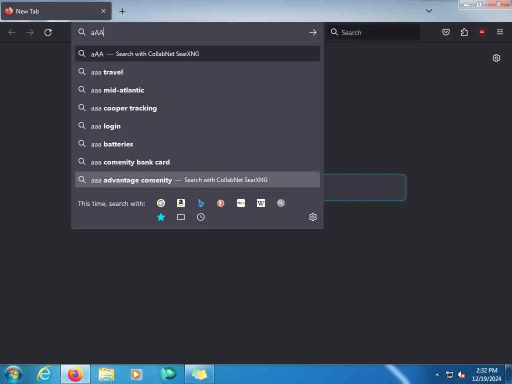
Task: Choose suggestion 'aaa travel'
Action: 197,72
